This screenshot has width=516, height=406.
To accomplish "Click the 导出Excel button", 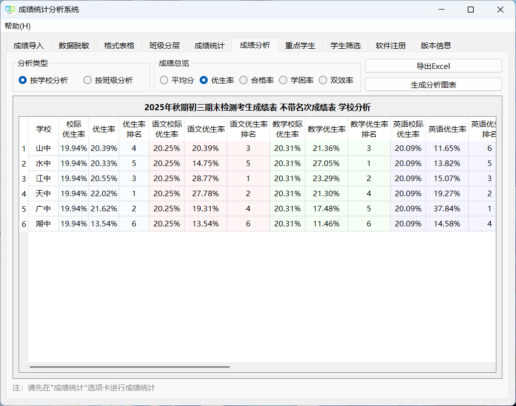I will [433, 65].
